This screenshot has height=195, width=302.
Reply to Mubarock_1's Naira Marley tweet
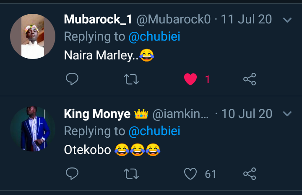[72, 79]
